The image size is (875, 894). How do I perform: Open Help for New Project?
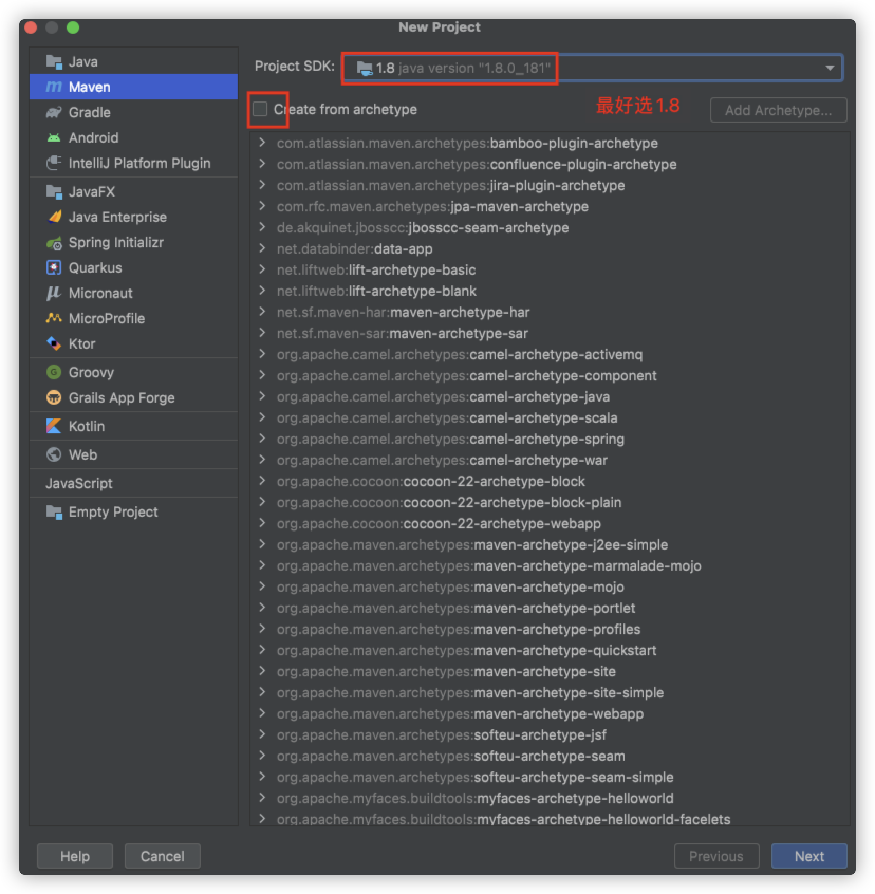tap(75, 856)
